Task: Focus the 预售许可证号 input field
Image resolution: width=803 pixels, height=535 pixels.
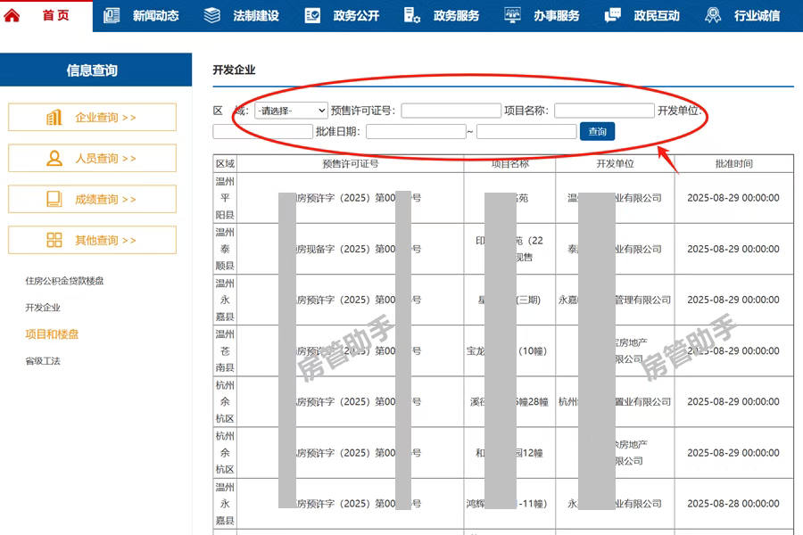Action: tap(451, 111)
